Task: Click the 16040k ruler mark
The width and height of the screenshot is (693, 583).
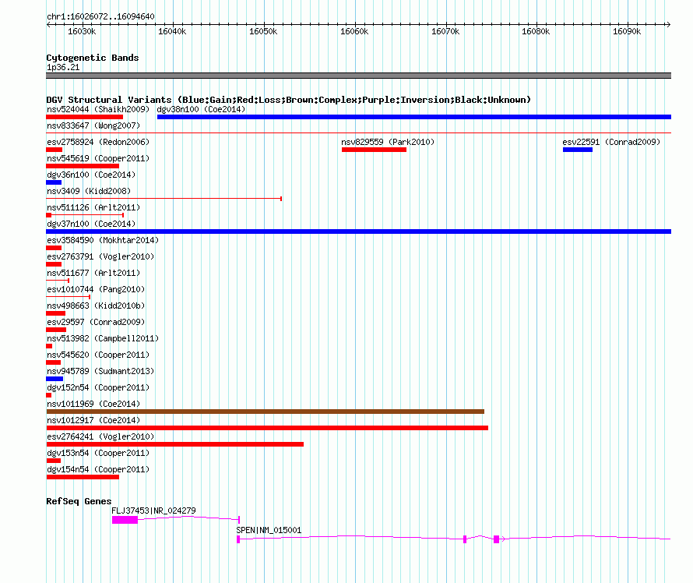Action: point(172,31)
